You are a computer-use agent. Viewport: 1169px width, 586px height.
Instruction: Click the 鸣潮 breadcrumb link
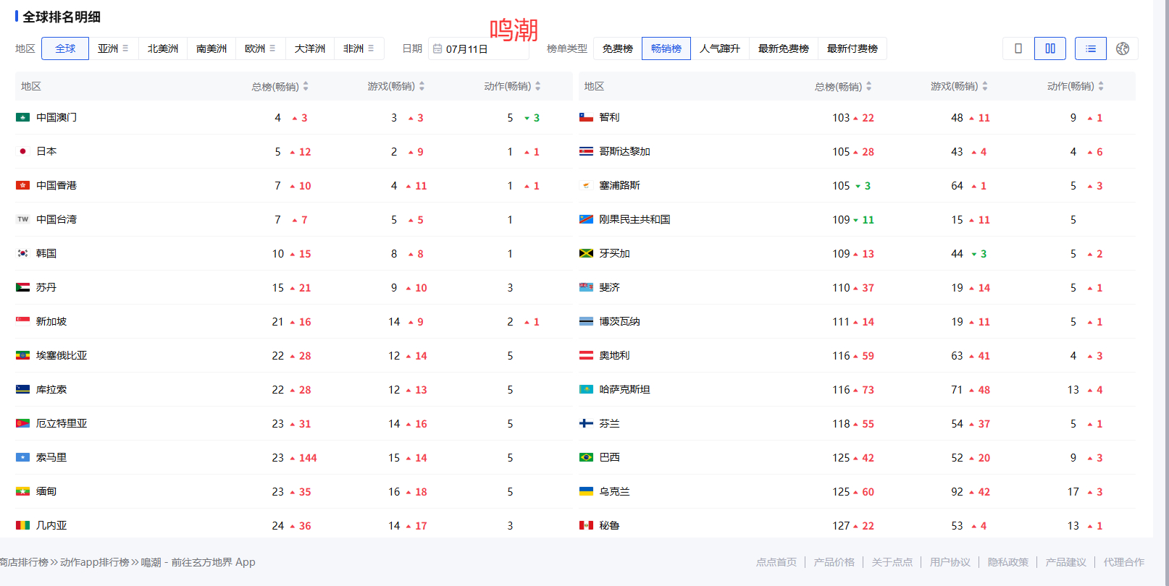click(198, 562)
